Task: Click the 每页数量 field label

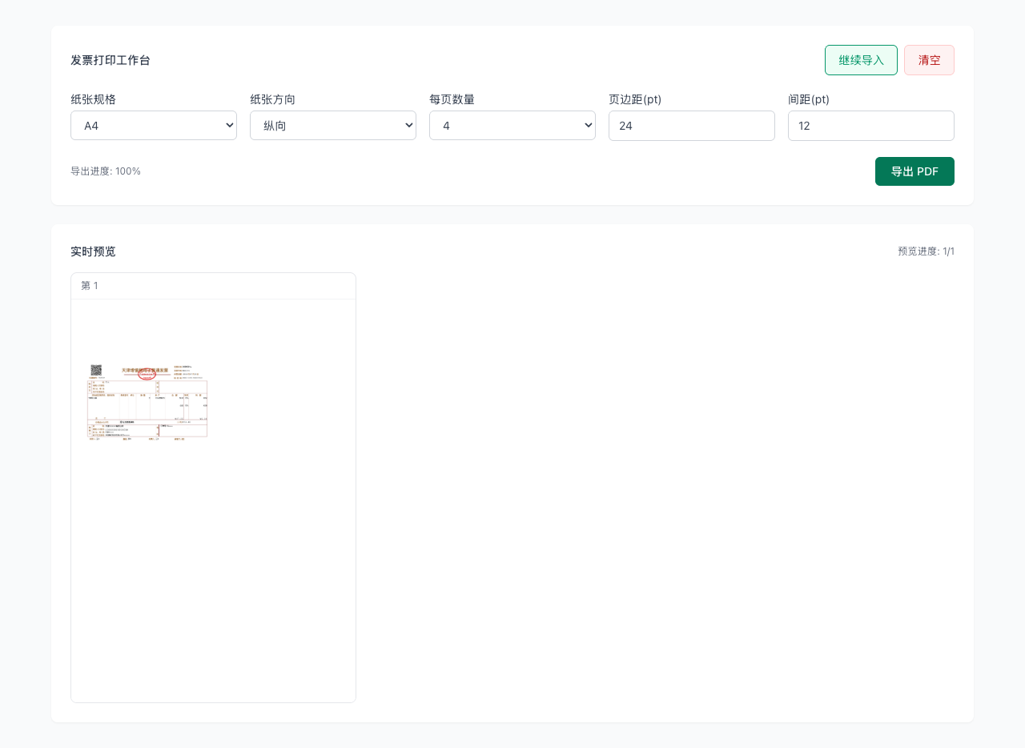Action: click(452, 99)
